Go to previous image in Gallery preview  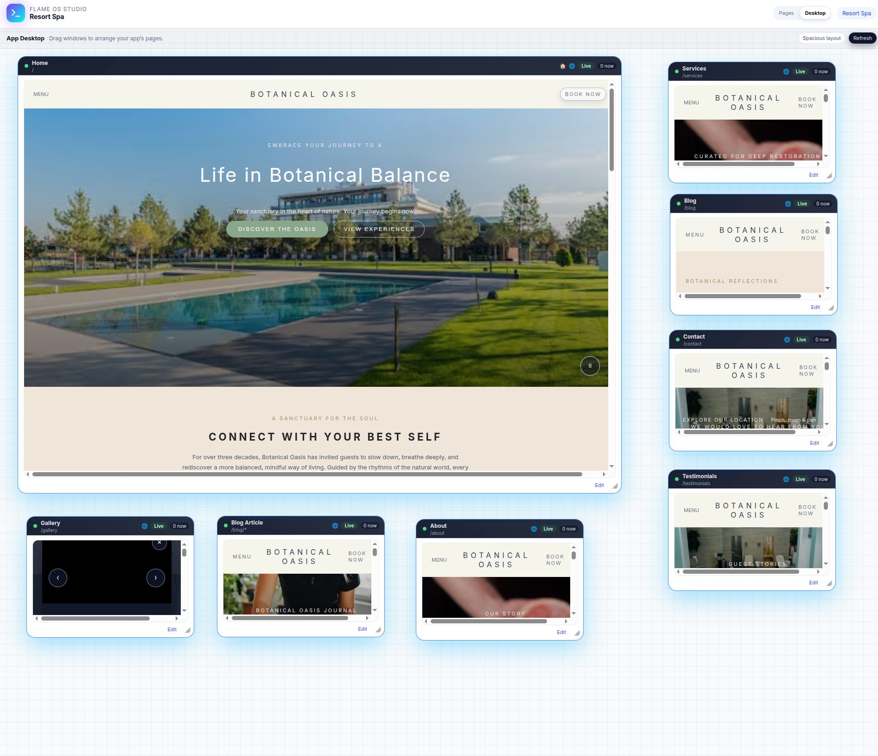pos(58,578)
